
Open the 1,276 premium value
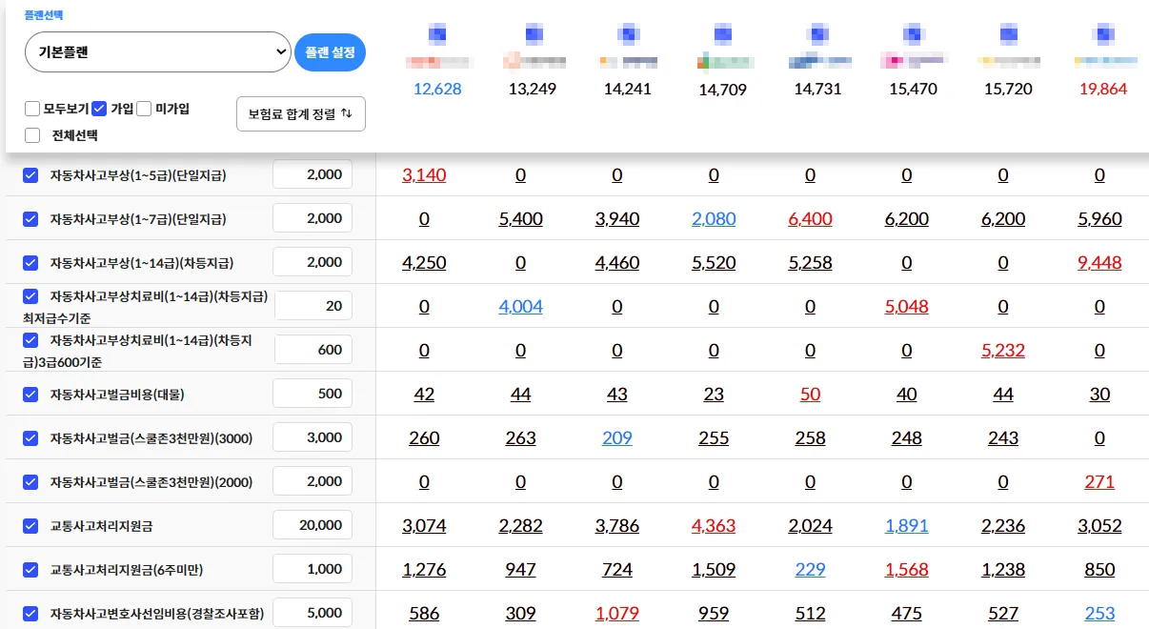[x=424, y=570]
